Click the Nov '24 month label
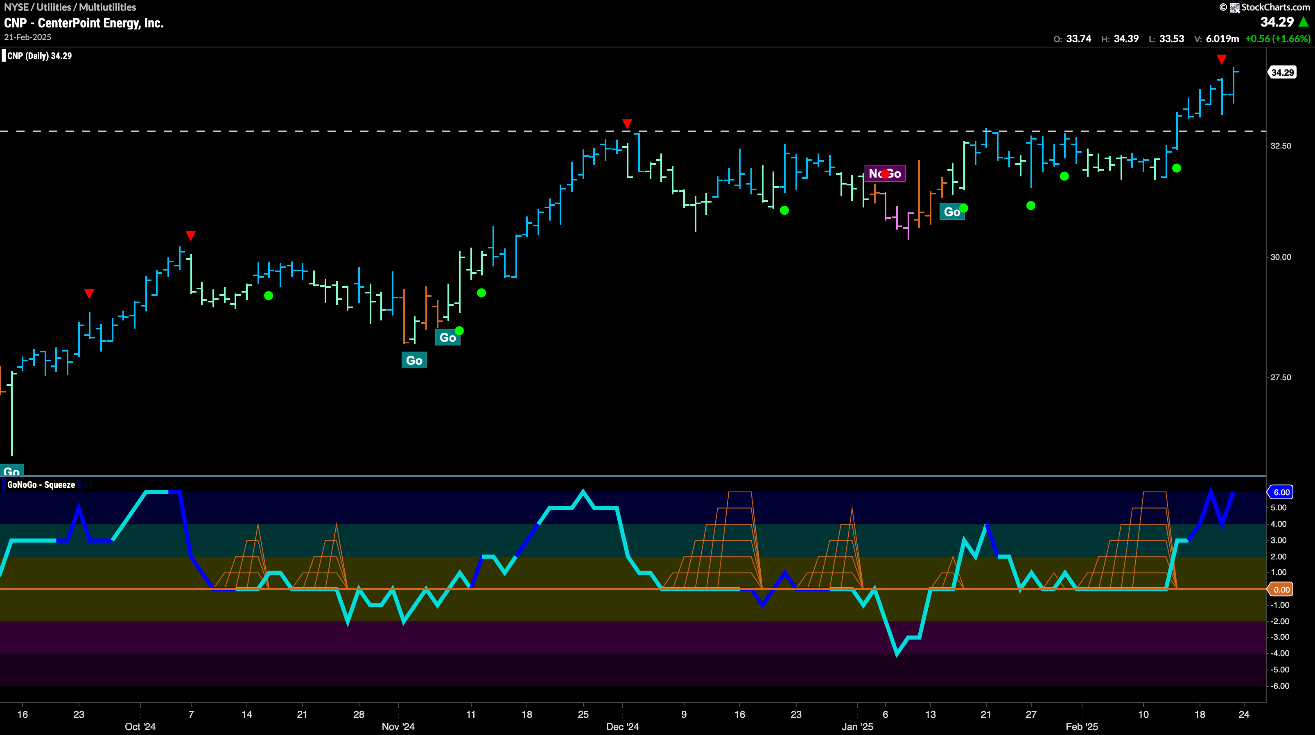This screenshot has height=735, width=1315. [x=398, y=727]
